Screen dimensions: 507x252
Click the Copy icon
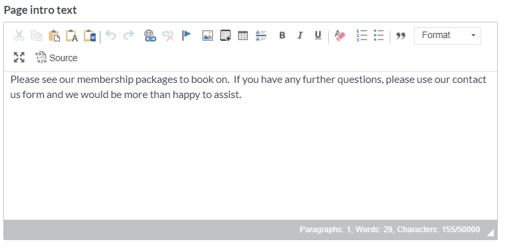[x=36, y=36]
